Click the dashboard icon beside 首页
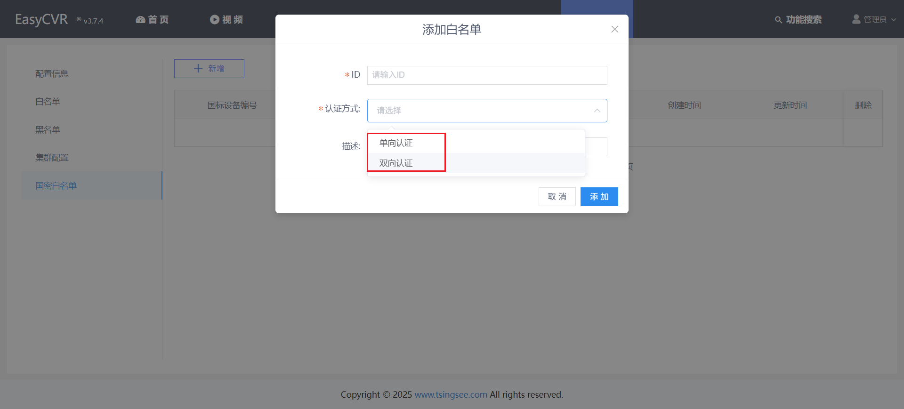 click(x=140, y=19)
